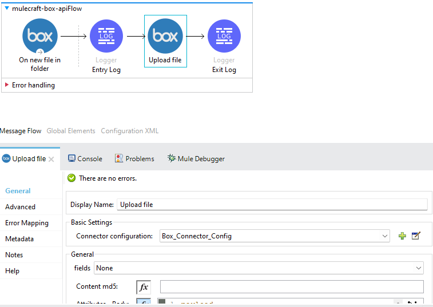Go to Error Mapping settings section
This screenshot has height=307, width=433.
click(27, 223)
